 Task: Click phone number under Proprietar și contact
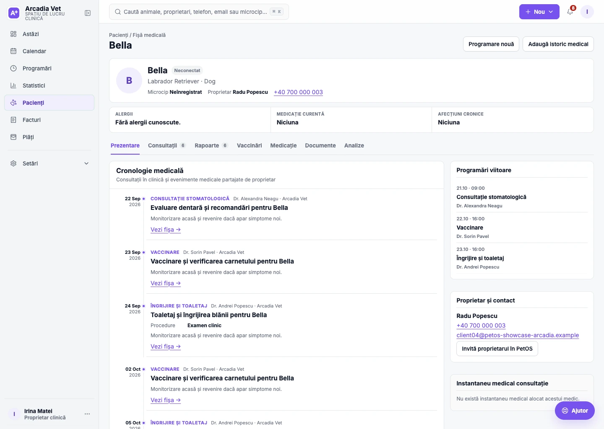[x=481, y=326]
